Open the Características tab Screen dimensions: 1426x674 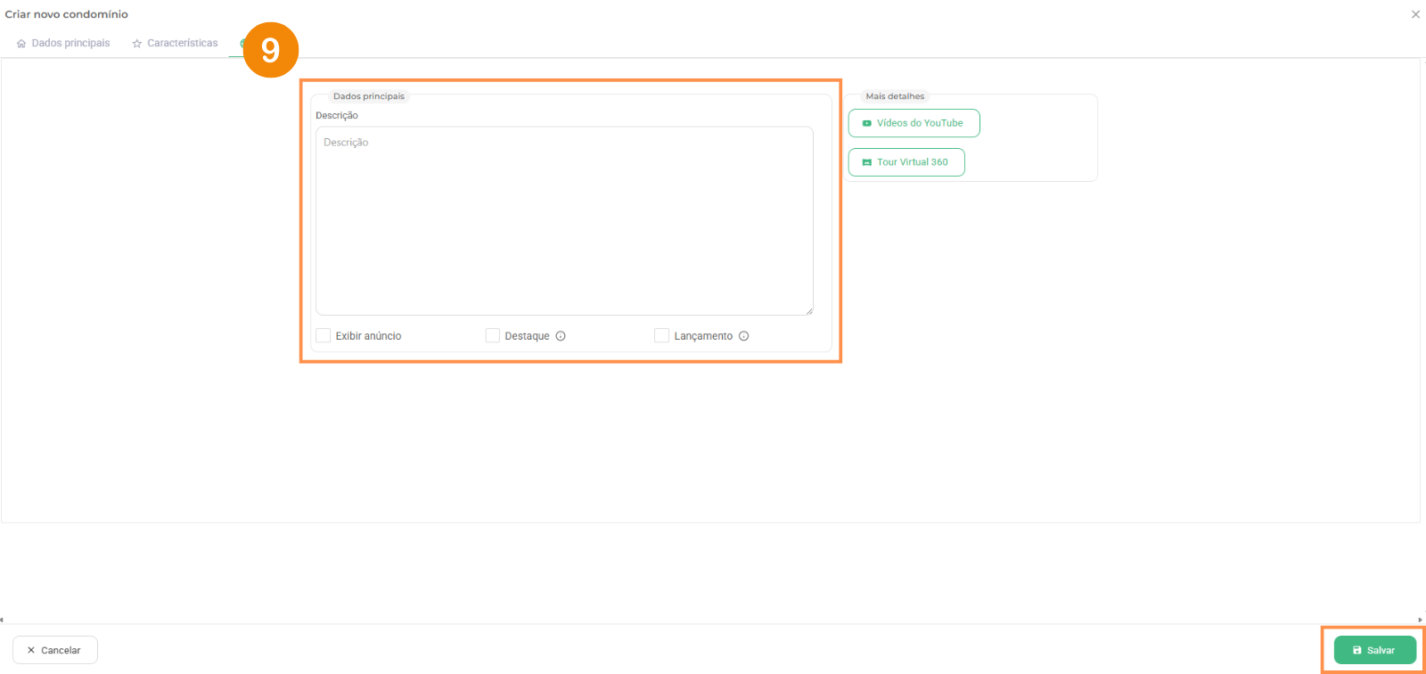click(x=182, y=43)
